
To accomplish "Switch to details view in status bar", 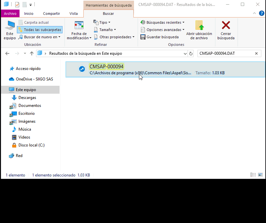I will pyautogui.click(x=253, y=175).
